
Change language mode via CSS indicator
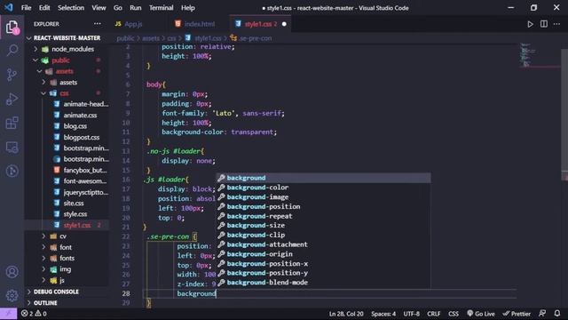[x=454, y=314]
